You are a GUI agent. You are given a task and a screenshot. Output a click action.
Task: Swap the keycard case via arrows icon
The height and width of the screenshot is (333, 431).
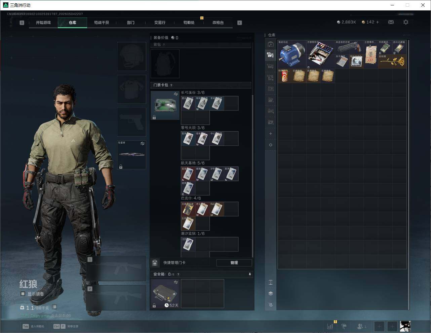click(176, 94)
